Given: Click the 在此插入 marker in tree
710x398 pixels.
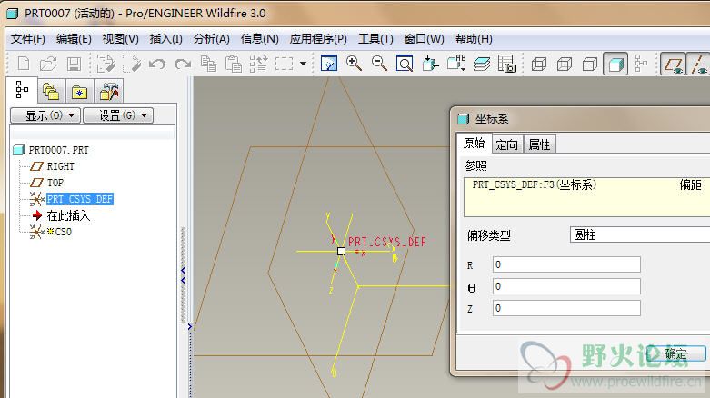Looking at the screenshot, I should [x=68, y=215].
